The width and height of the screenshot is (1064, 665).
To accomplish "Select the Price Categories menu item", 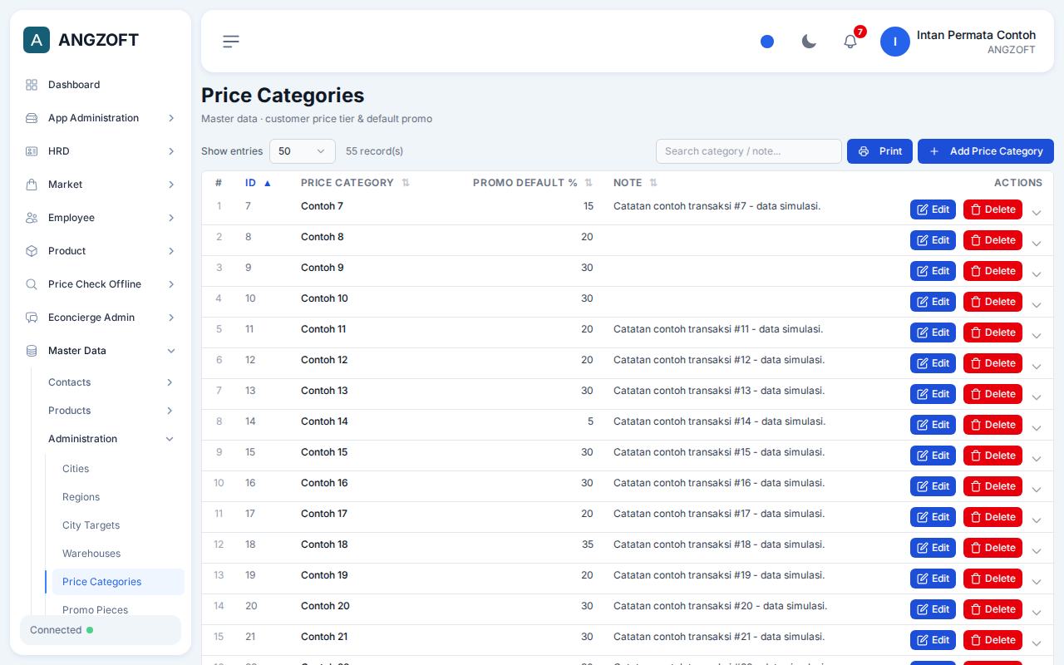I will (118, 582).
